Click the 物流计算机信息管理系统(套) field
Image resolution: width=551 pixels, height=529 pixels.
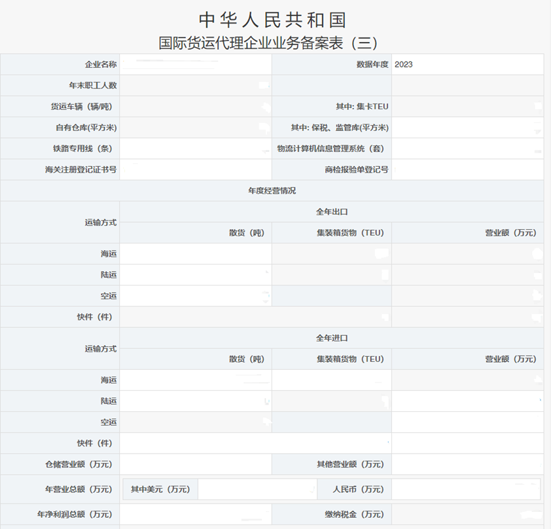pos(468,147)
